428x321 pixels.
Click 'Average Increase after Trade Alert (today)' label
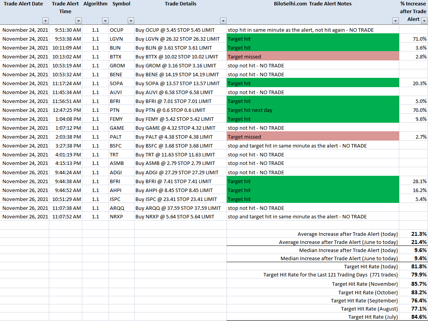point(347,234)
